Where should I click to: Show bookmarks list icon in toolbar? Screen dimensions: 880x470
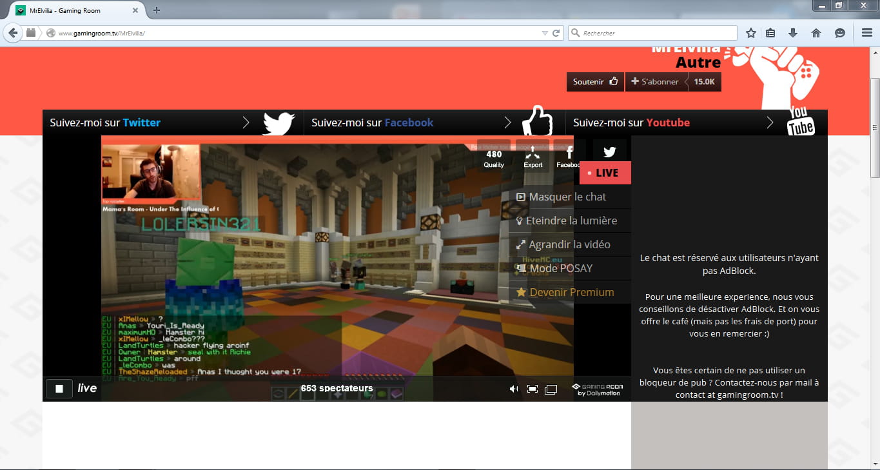pos(770,33)
